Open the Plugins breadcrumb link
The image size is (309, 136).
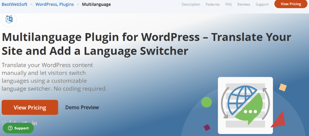click(x=66, y=4)
